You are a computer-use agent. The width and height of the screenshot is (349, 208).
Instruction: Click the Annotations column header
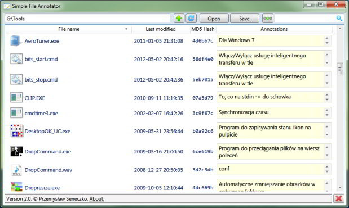tap(274, 29)
